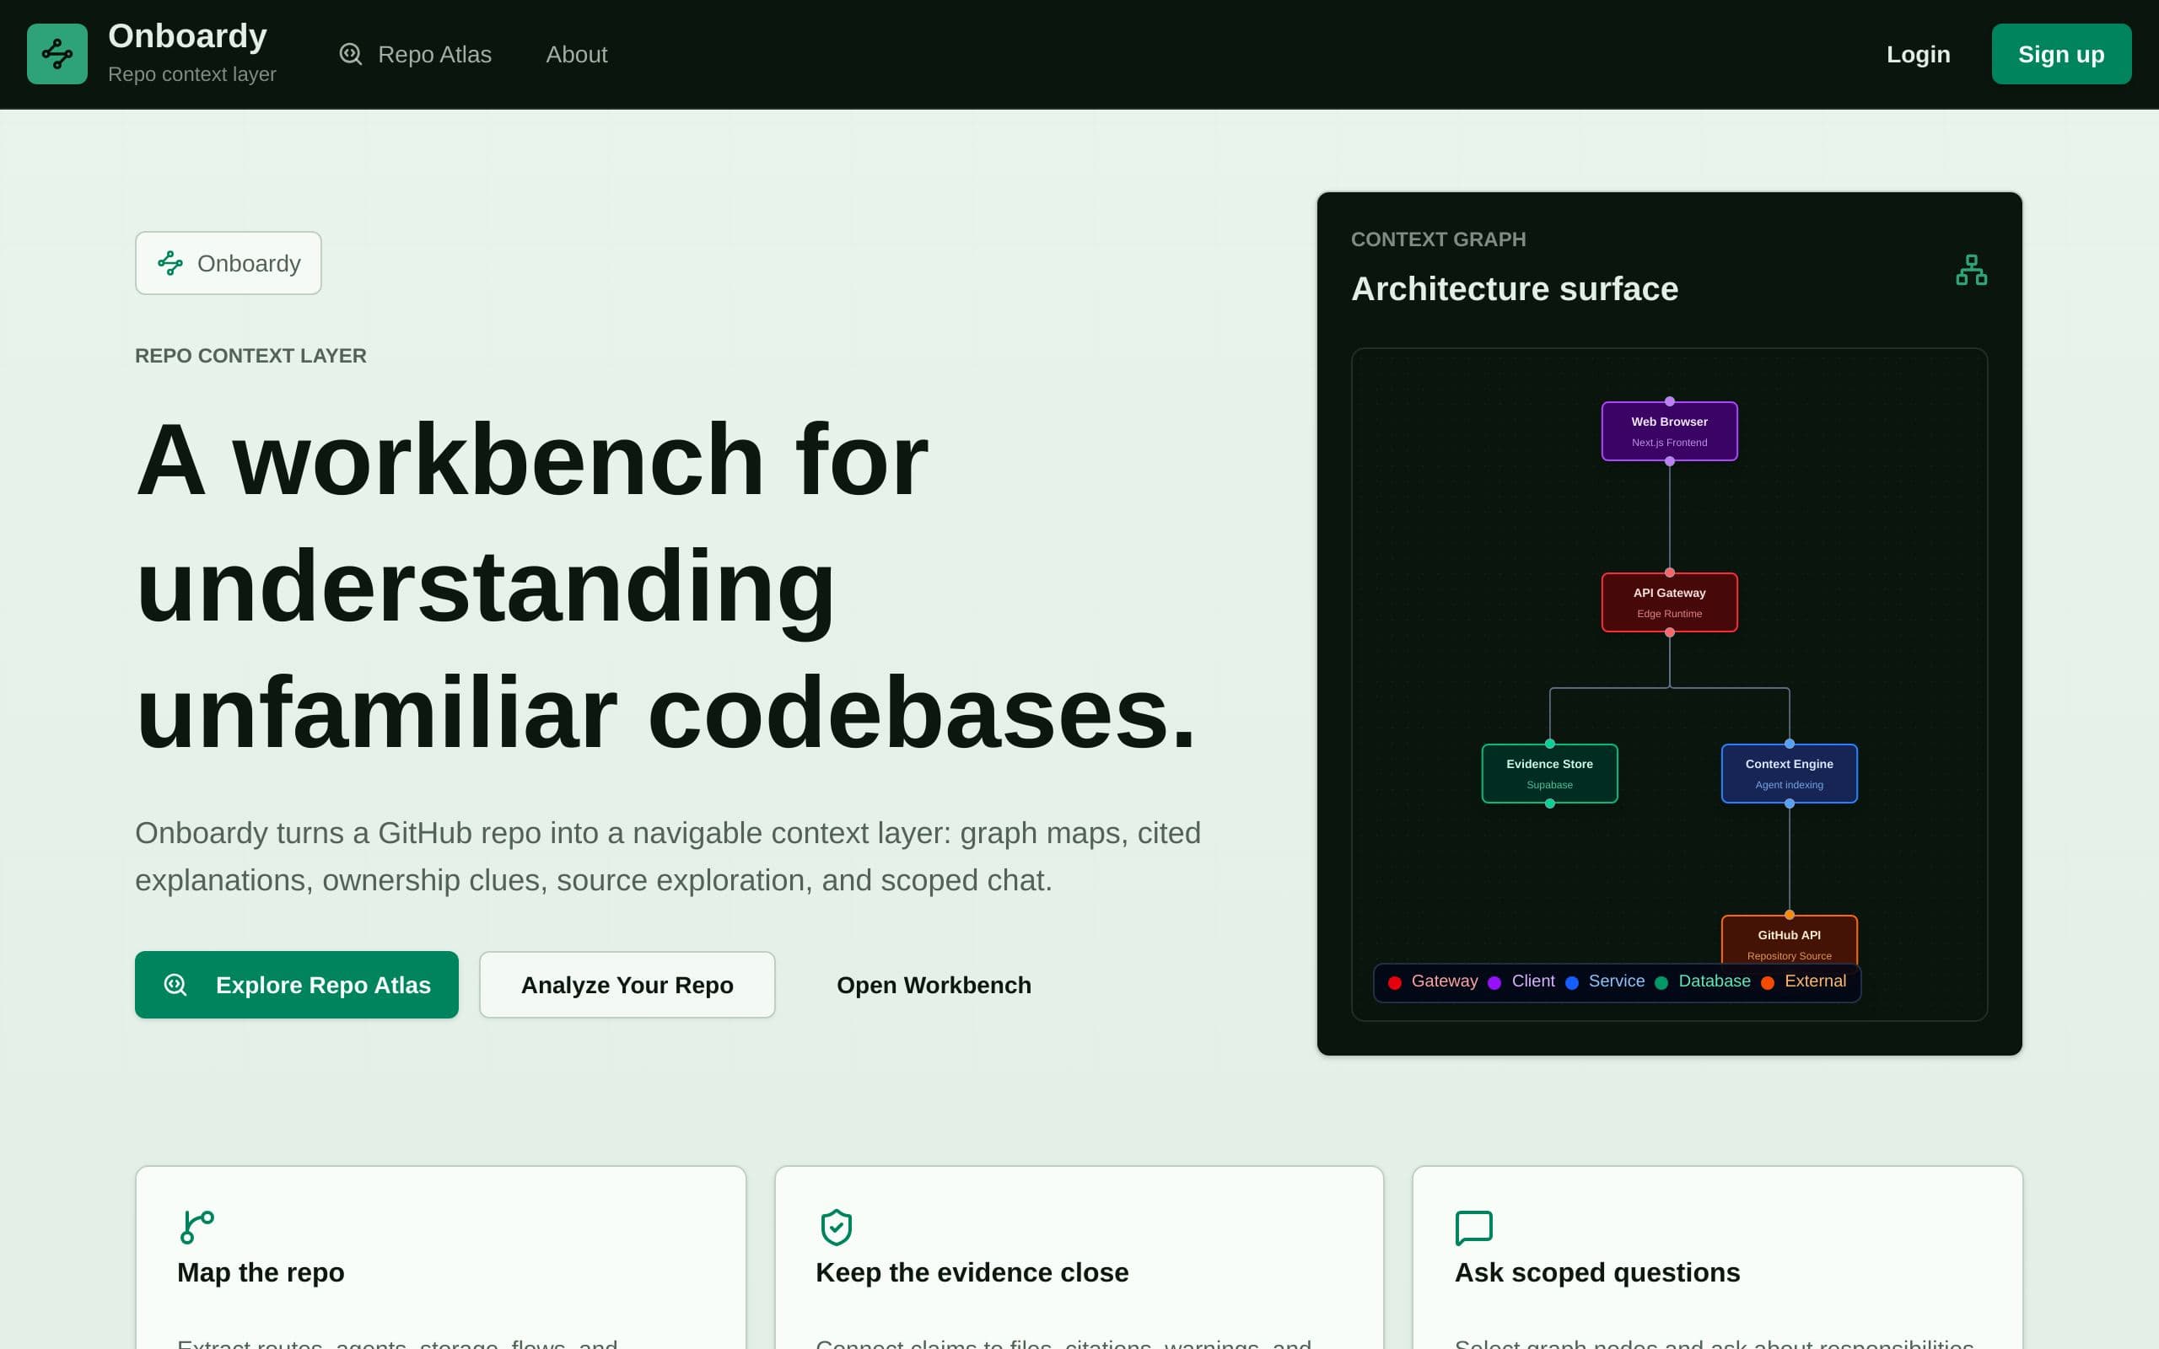2159x1349 pixels.
Task: Open the Repo Atlas nav item
Action: tap(415, 55)
